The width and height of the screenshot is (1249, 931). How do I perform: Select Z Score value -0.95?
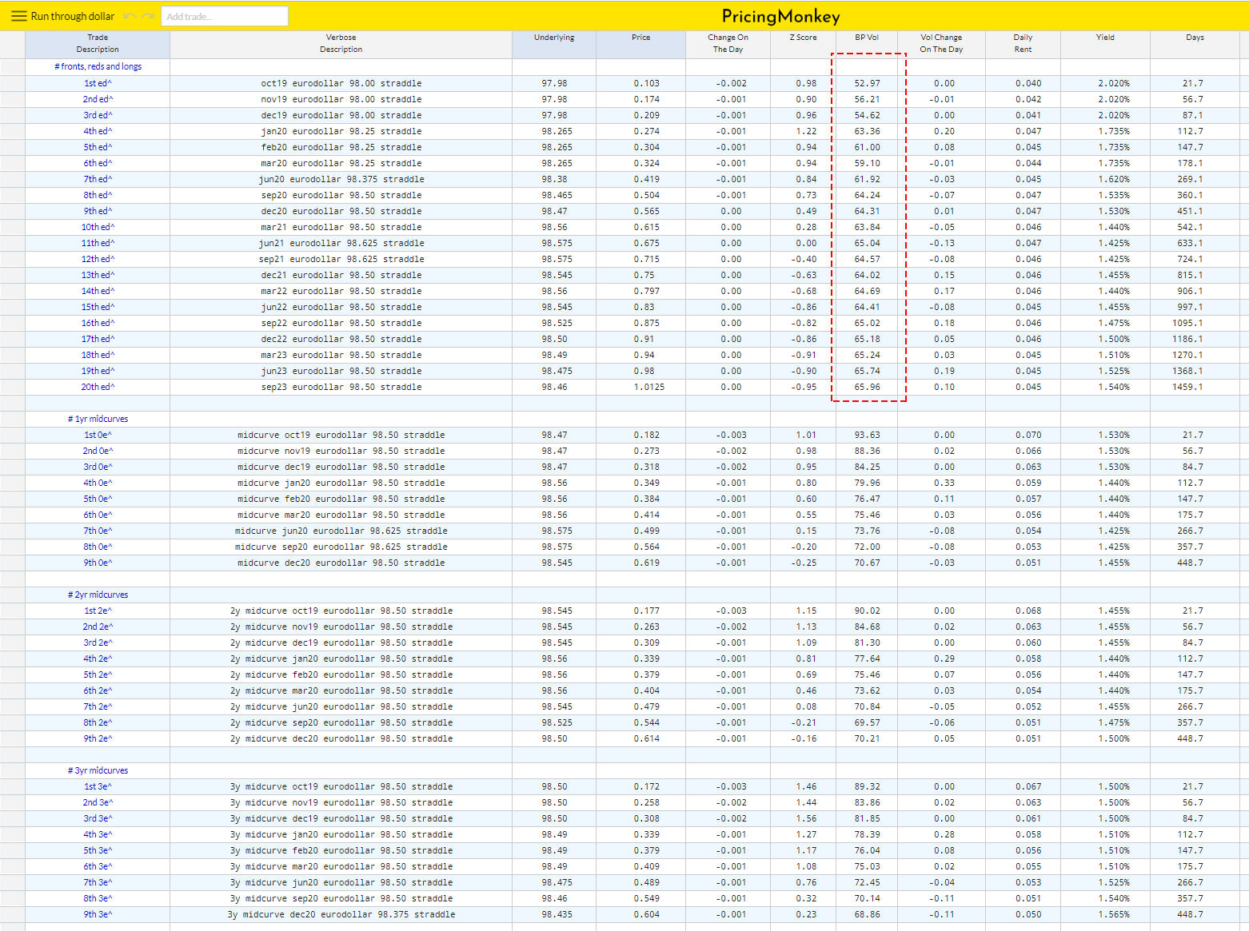coord(803,387)
